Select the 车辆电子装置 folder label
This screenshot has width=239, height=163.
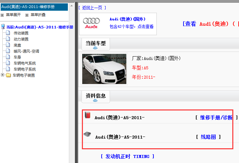pyautogui.click(x=24, y=75)
